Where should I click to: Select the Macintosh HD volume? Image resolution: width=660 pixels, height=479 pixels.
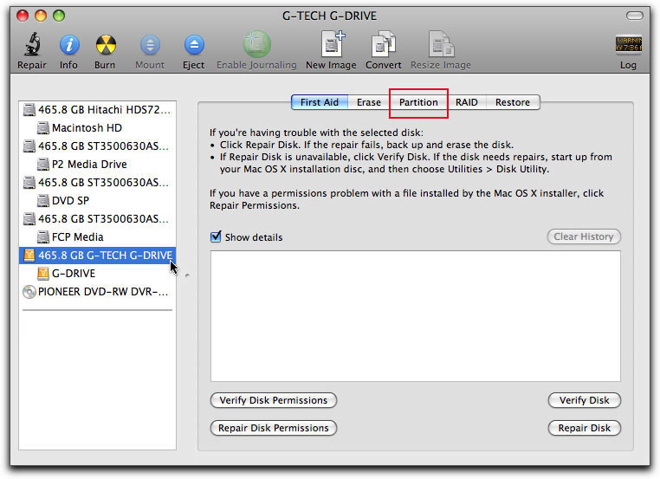point(97,128)
